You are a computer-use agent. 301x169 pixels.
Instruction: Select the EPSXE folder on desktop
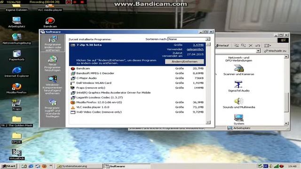(x=17, y=138)
